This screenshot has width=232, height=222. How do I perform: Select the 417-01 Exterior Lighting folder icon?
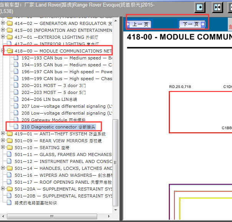pos(10,37)
